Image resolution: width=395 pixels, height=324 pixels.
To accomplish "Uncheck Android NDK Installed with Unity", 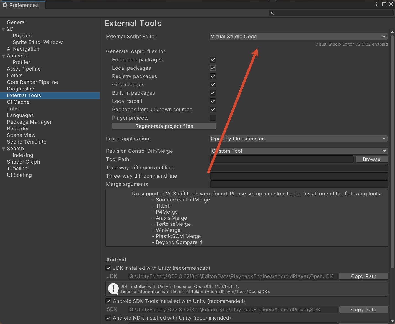I will coord(109,318).
